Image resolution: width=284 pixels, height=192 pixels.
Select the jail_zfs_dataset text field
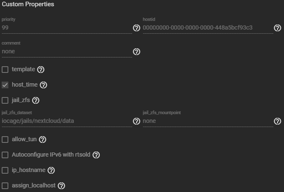coord(67,121)
